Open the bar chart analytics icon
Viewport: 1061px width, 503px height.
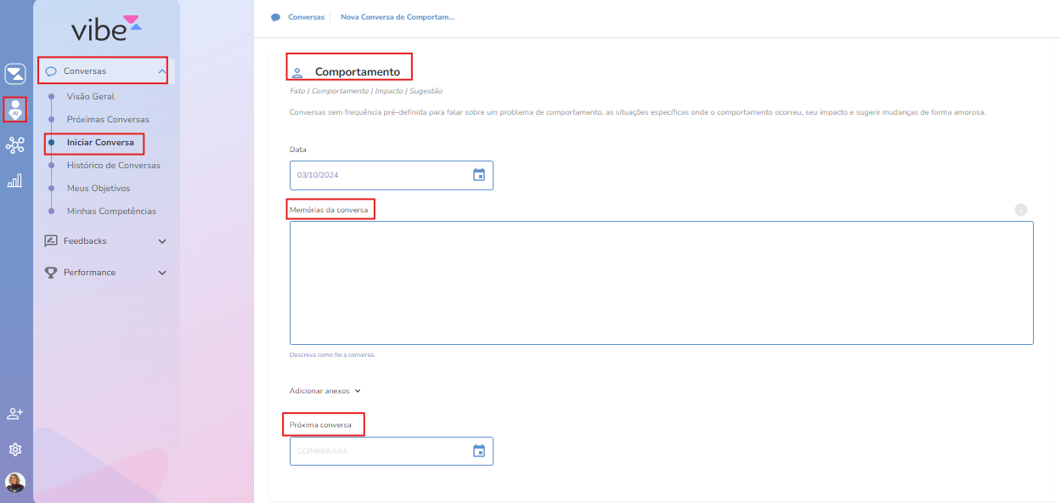coord(15,180)
